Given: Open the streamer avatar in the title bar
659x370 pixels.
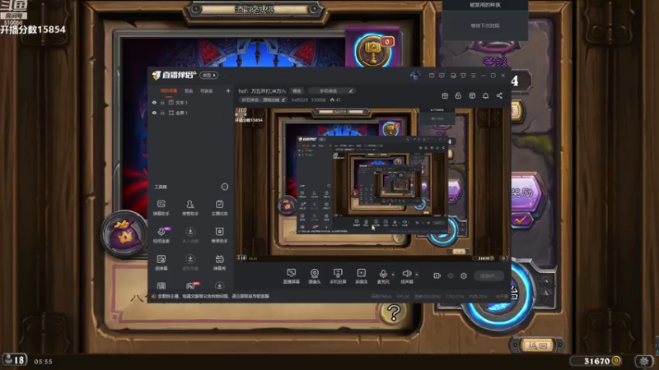Looking at the screenshot, I should pyautogui.click(x=415, y=76).
